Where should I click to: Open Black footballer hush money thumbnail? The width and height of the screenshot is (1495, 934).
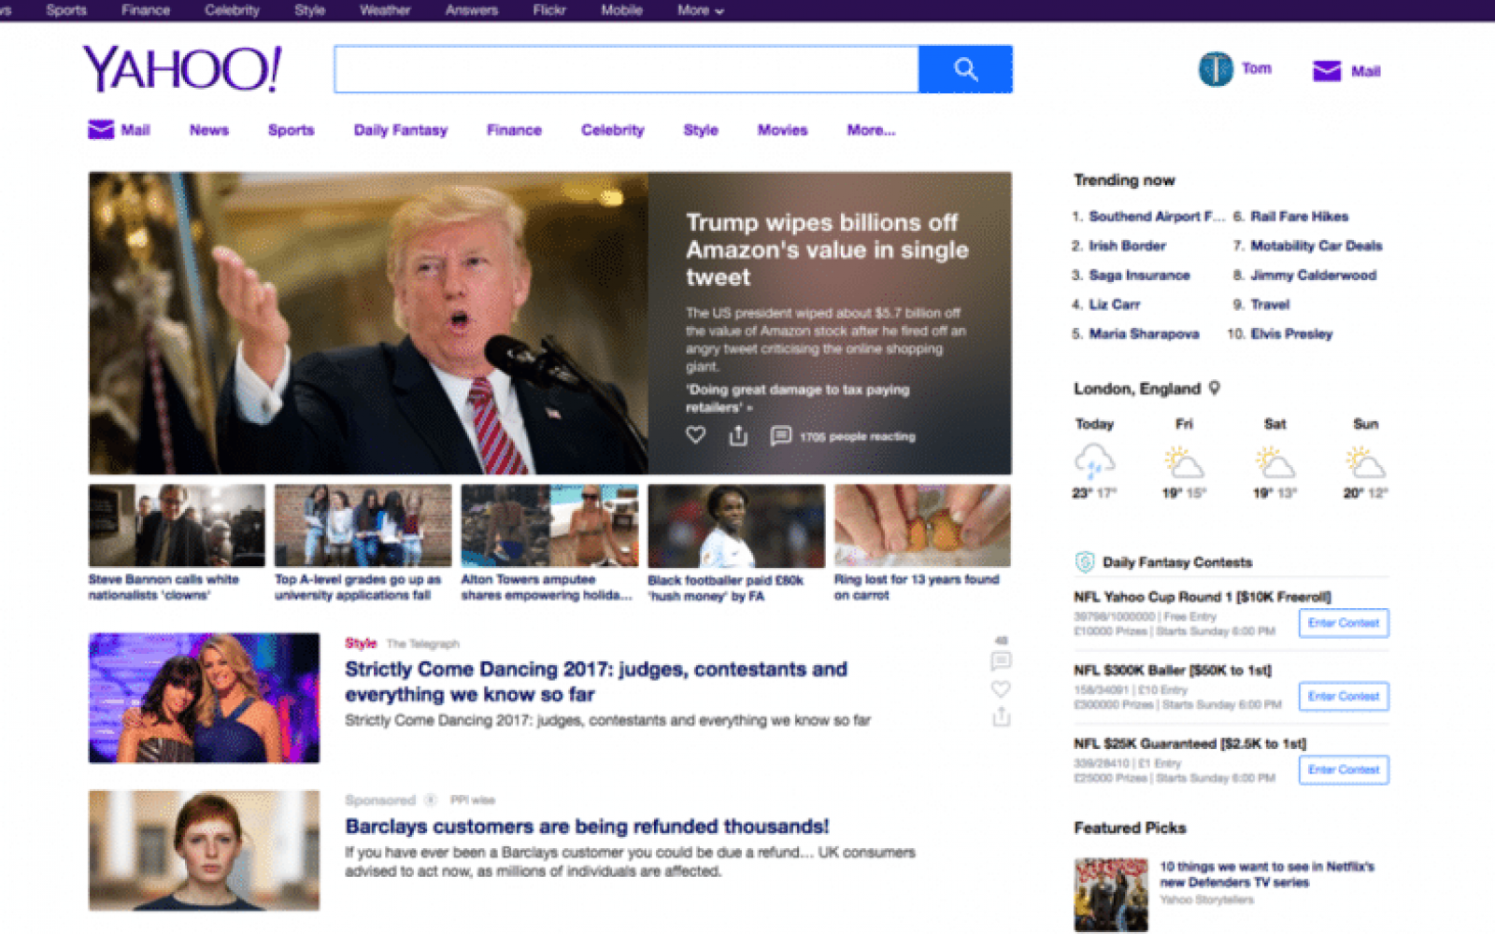point(736,525)
